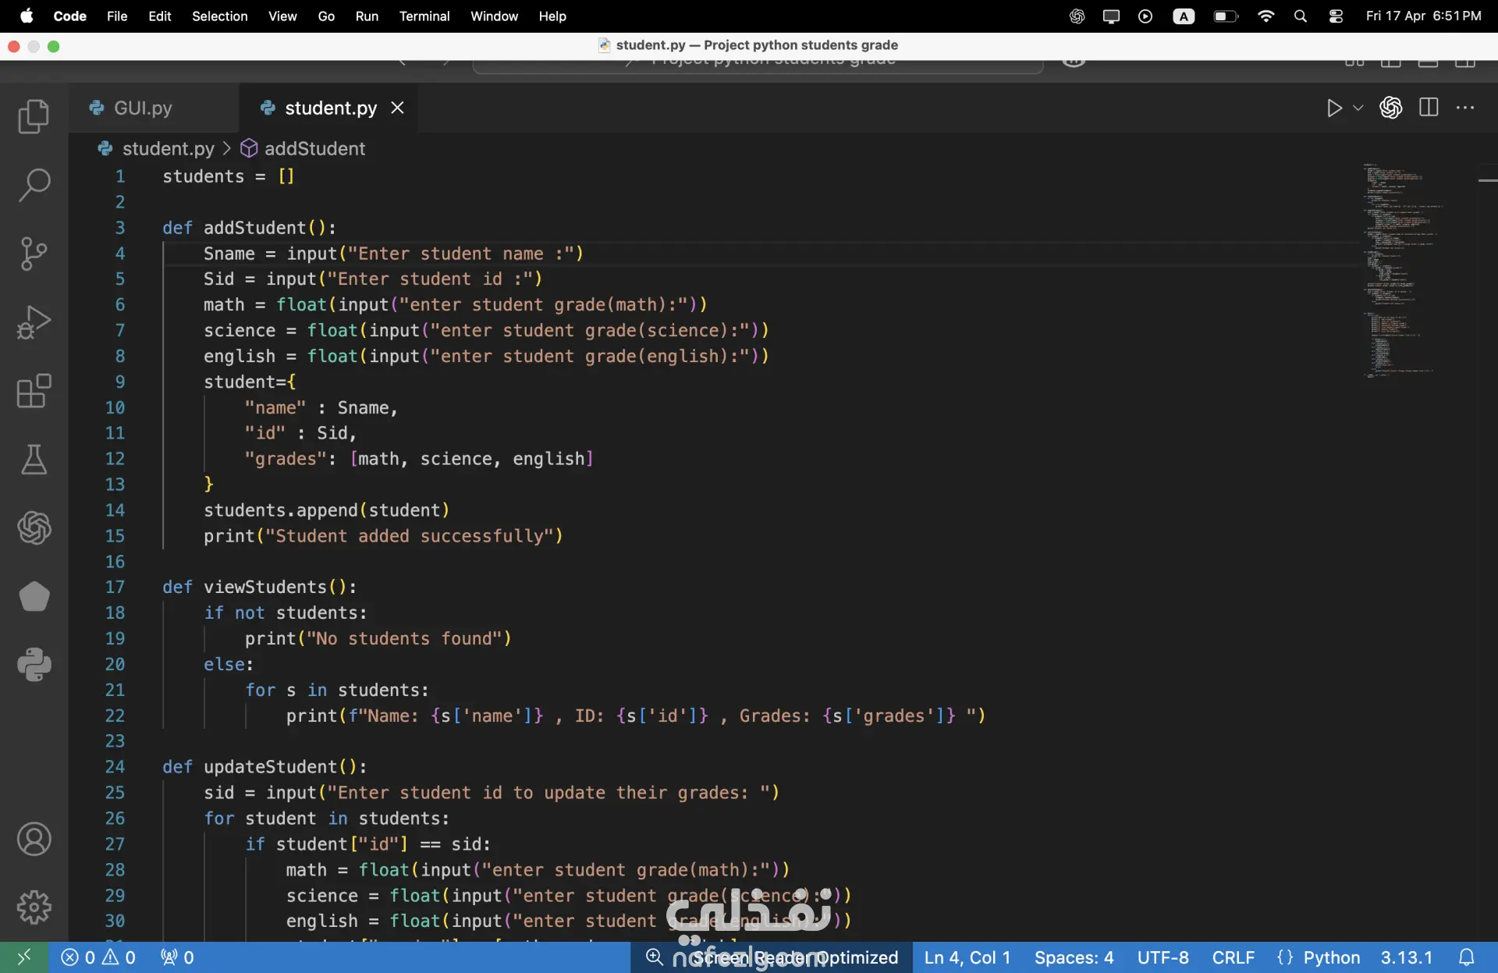Click the code minimap overview
The image size is (1498, 973).
click(x=1403, y=270)
